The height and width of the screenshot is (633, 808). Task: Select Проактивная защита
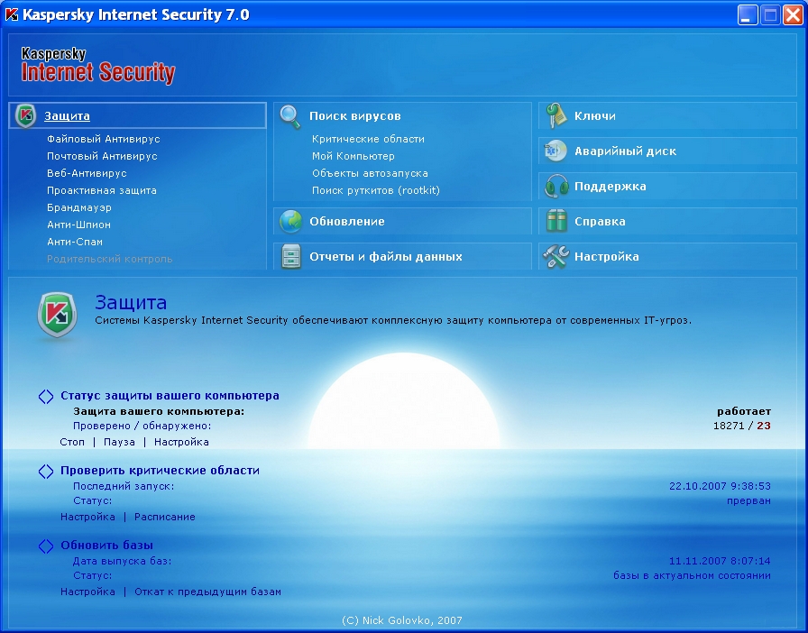(x=102, y=190)
